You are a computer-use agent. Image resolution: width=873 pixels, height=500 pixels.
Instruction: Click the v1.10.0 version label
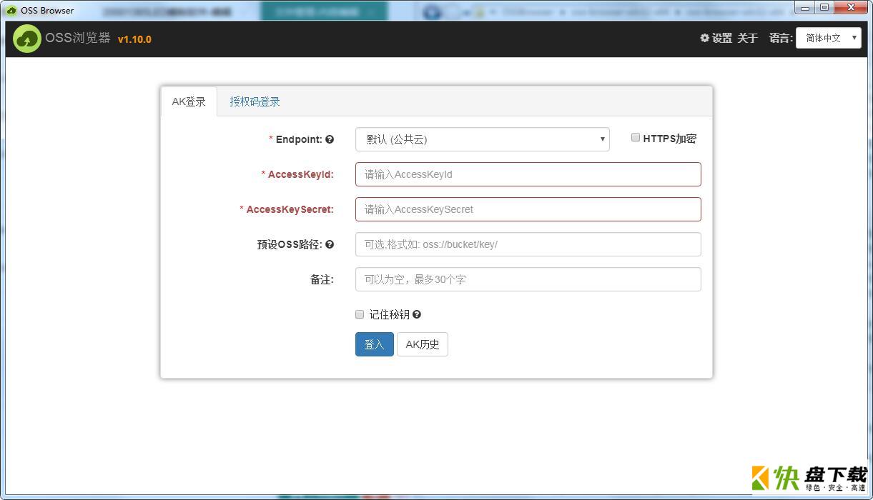[134, 39]
